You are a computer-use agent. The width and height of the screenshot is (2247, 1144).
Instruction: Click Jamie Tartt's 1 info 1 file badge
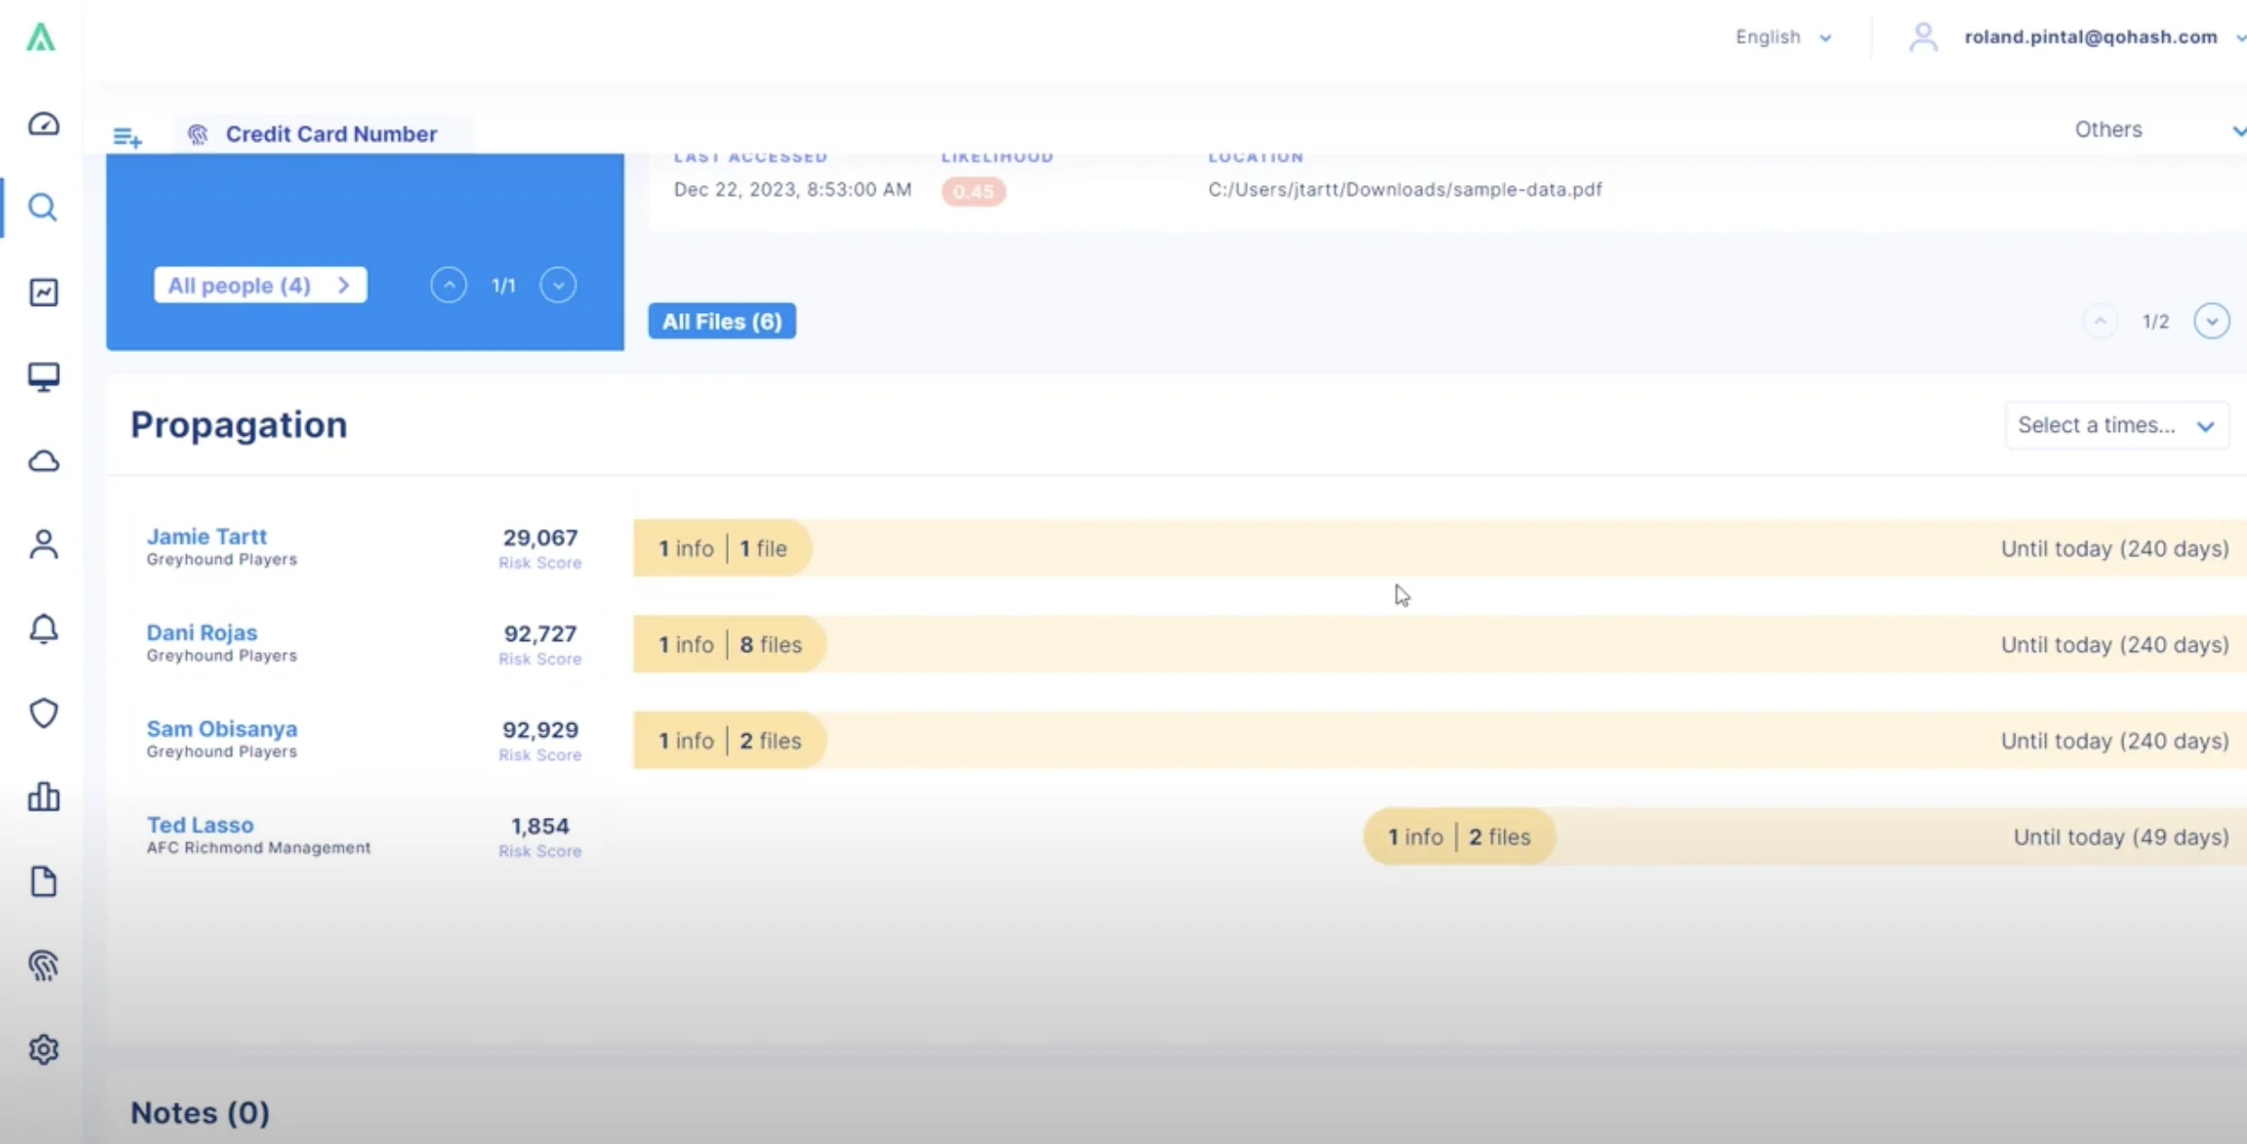click(x=722, y=549)
